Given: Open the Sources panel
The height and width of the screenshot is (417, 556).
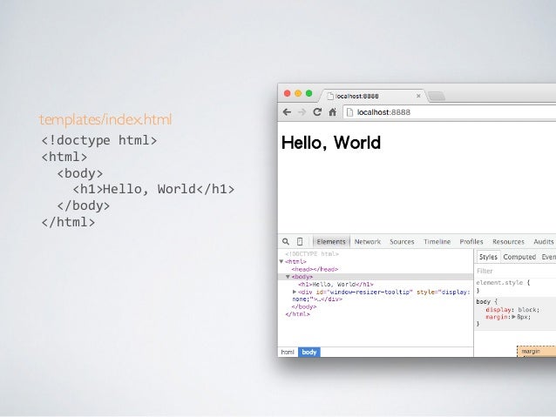Looking at the screenshot, I should [x=402, y=242].
